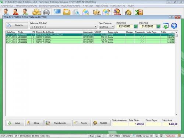Select title VE000002 row

click(x=90, y=37)
